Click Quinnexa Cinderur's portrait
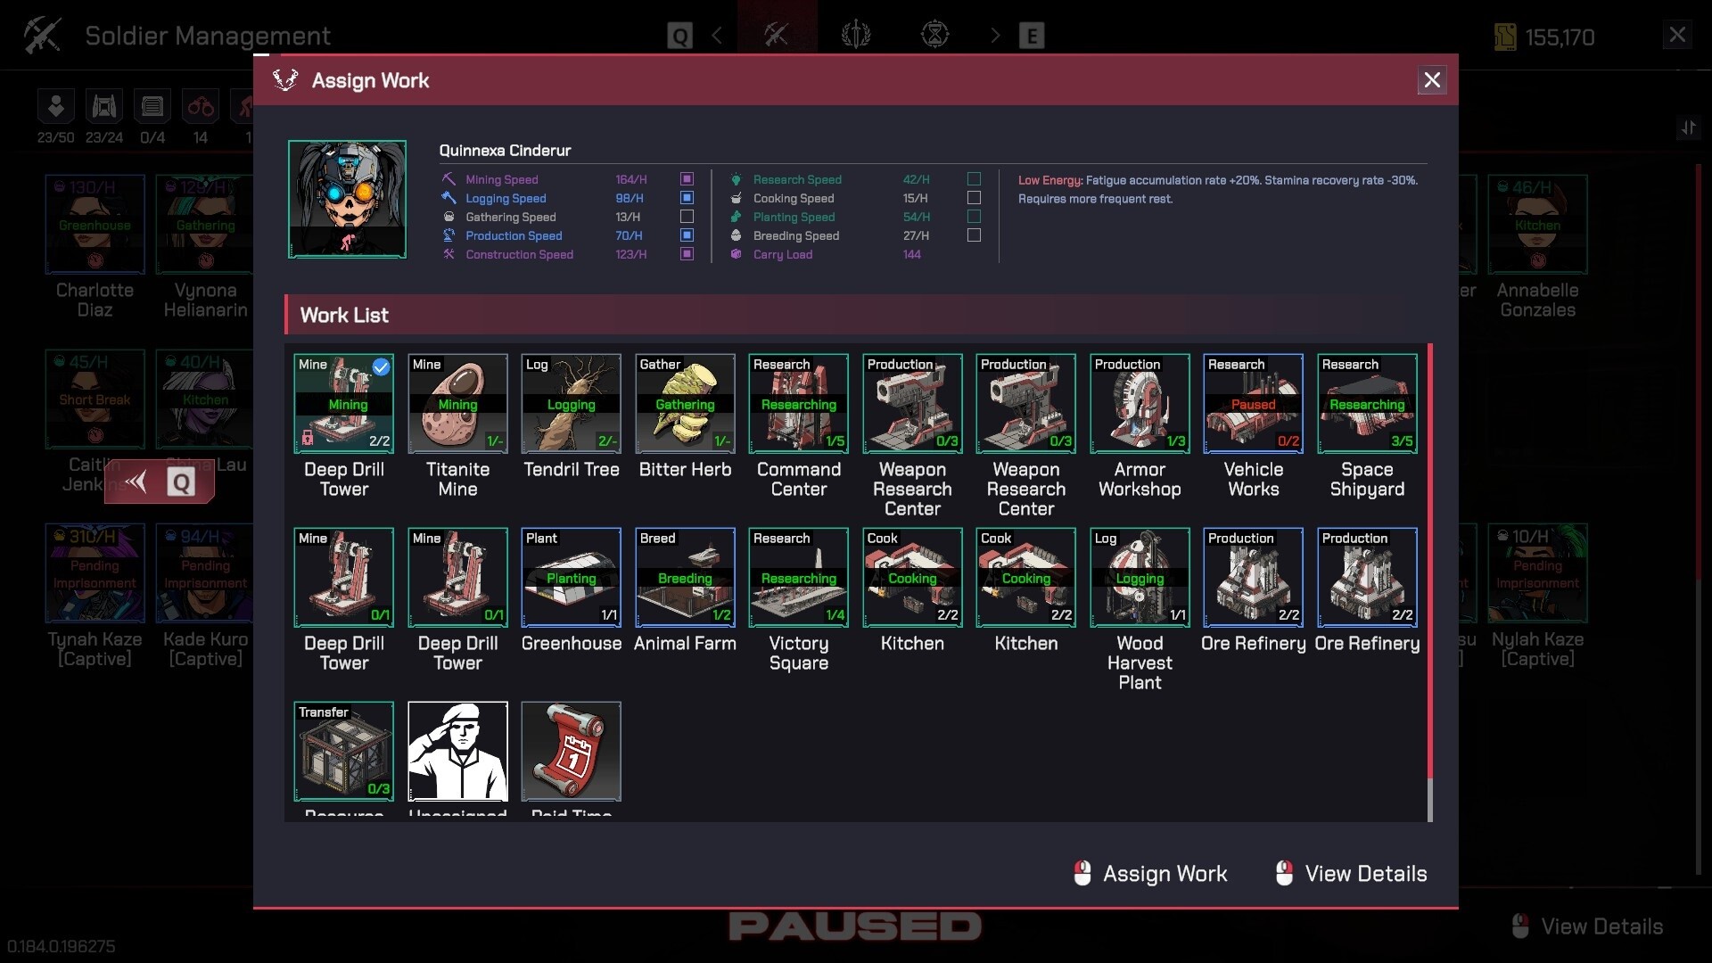Image resolution: width=1712 pixels, height=963 pixels. 347,199
